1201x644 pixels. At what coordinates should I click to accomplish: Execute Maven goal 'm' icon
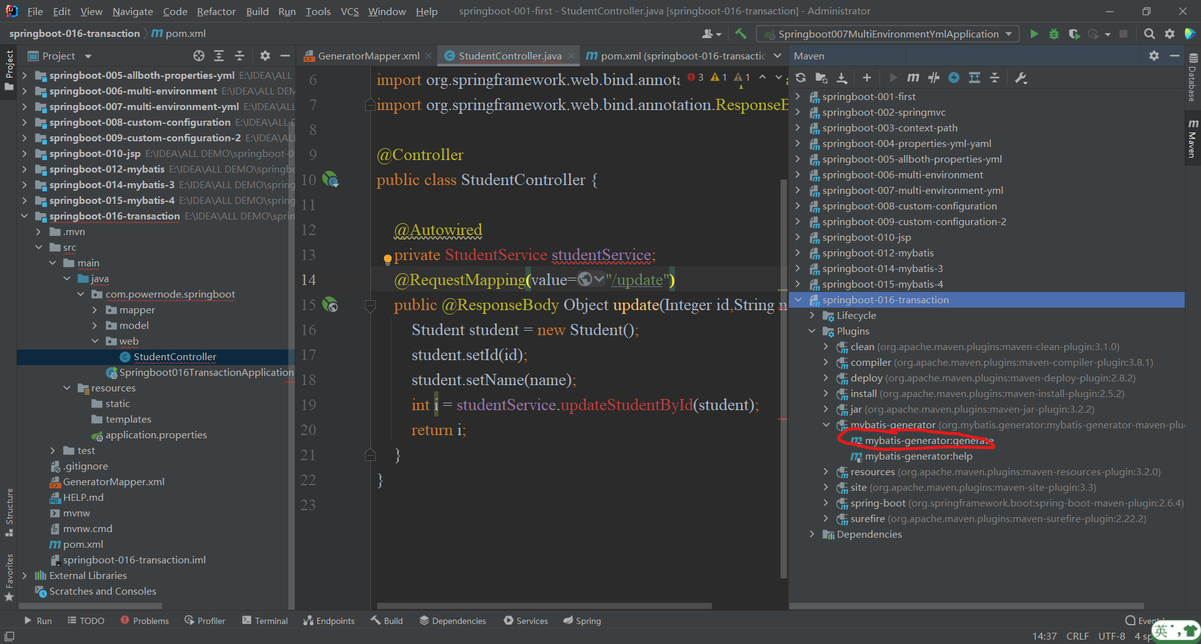pos(913,78)
